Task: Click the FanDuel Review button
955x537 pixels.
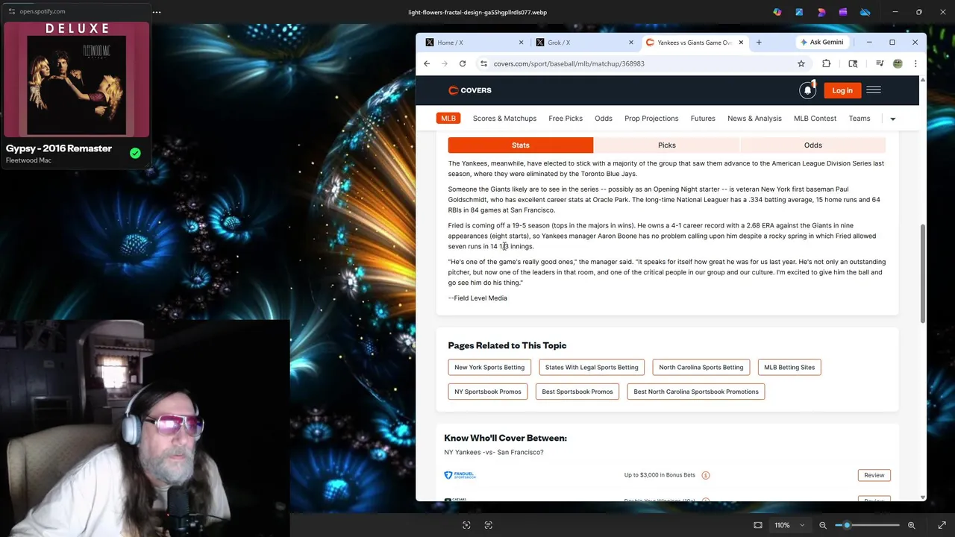Action: point(874,475)
